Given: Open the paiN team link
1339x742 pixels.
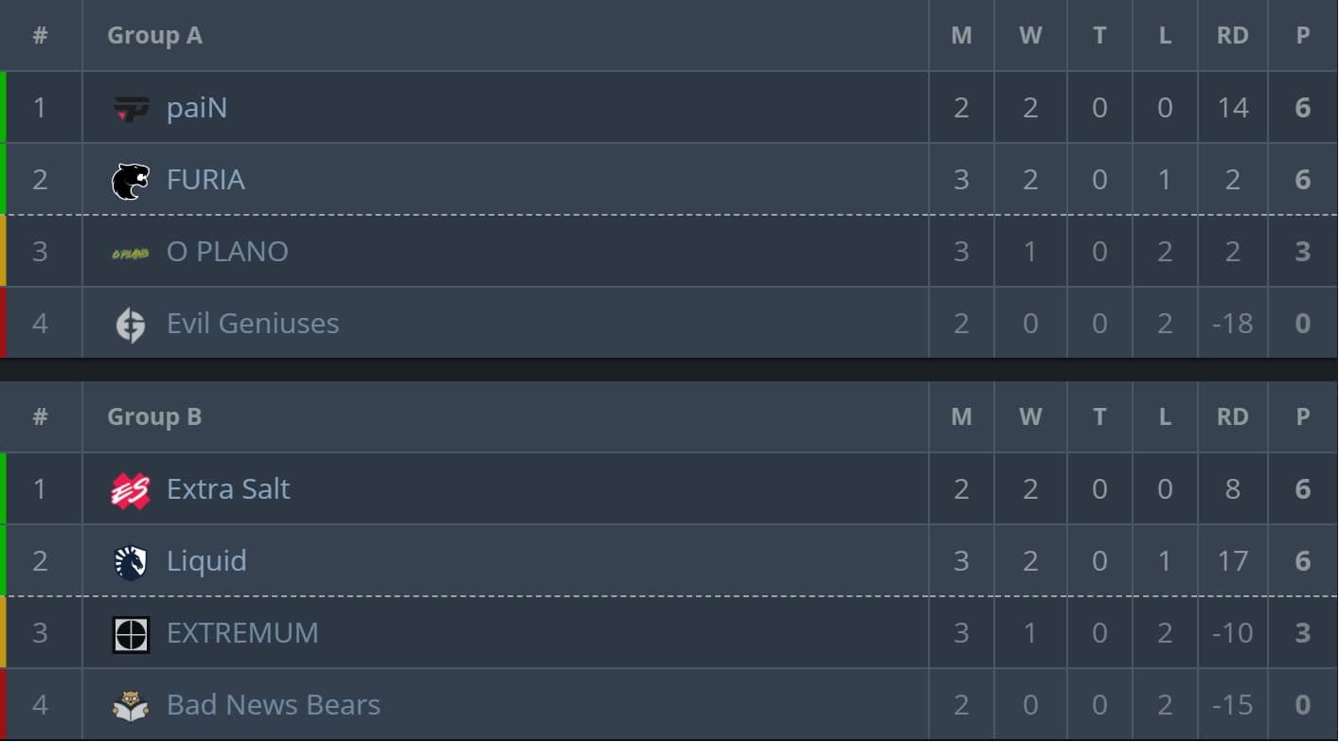Looking at the screenshot, I should (197, 108).
